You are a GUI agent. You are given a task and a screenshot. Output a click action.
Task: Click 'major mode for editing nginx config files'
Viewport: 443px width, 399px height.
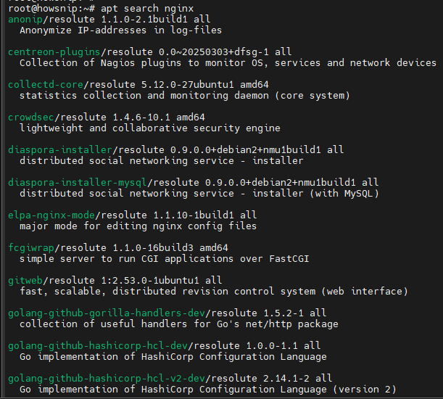tap(138, 226)
